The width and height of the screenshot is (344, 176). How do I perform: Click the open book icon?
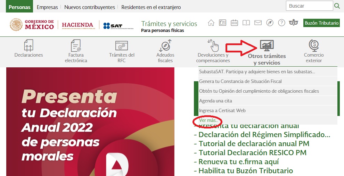click(246, 23)
